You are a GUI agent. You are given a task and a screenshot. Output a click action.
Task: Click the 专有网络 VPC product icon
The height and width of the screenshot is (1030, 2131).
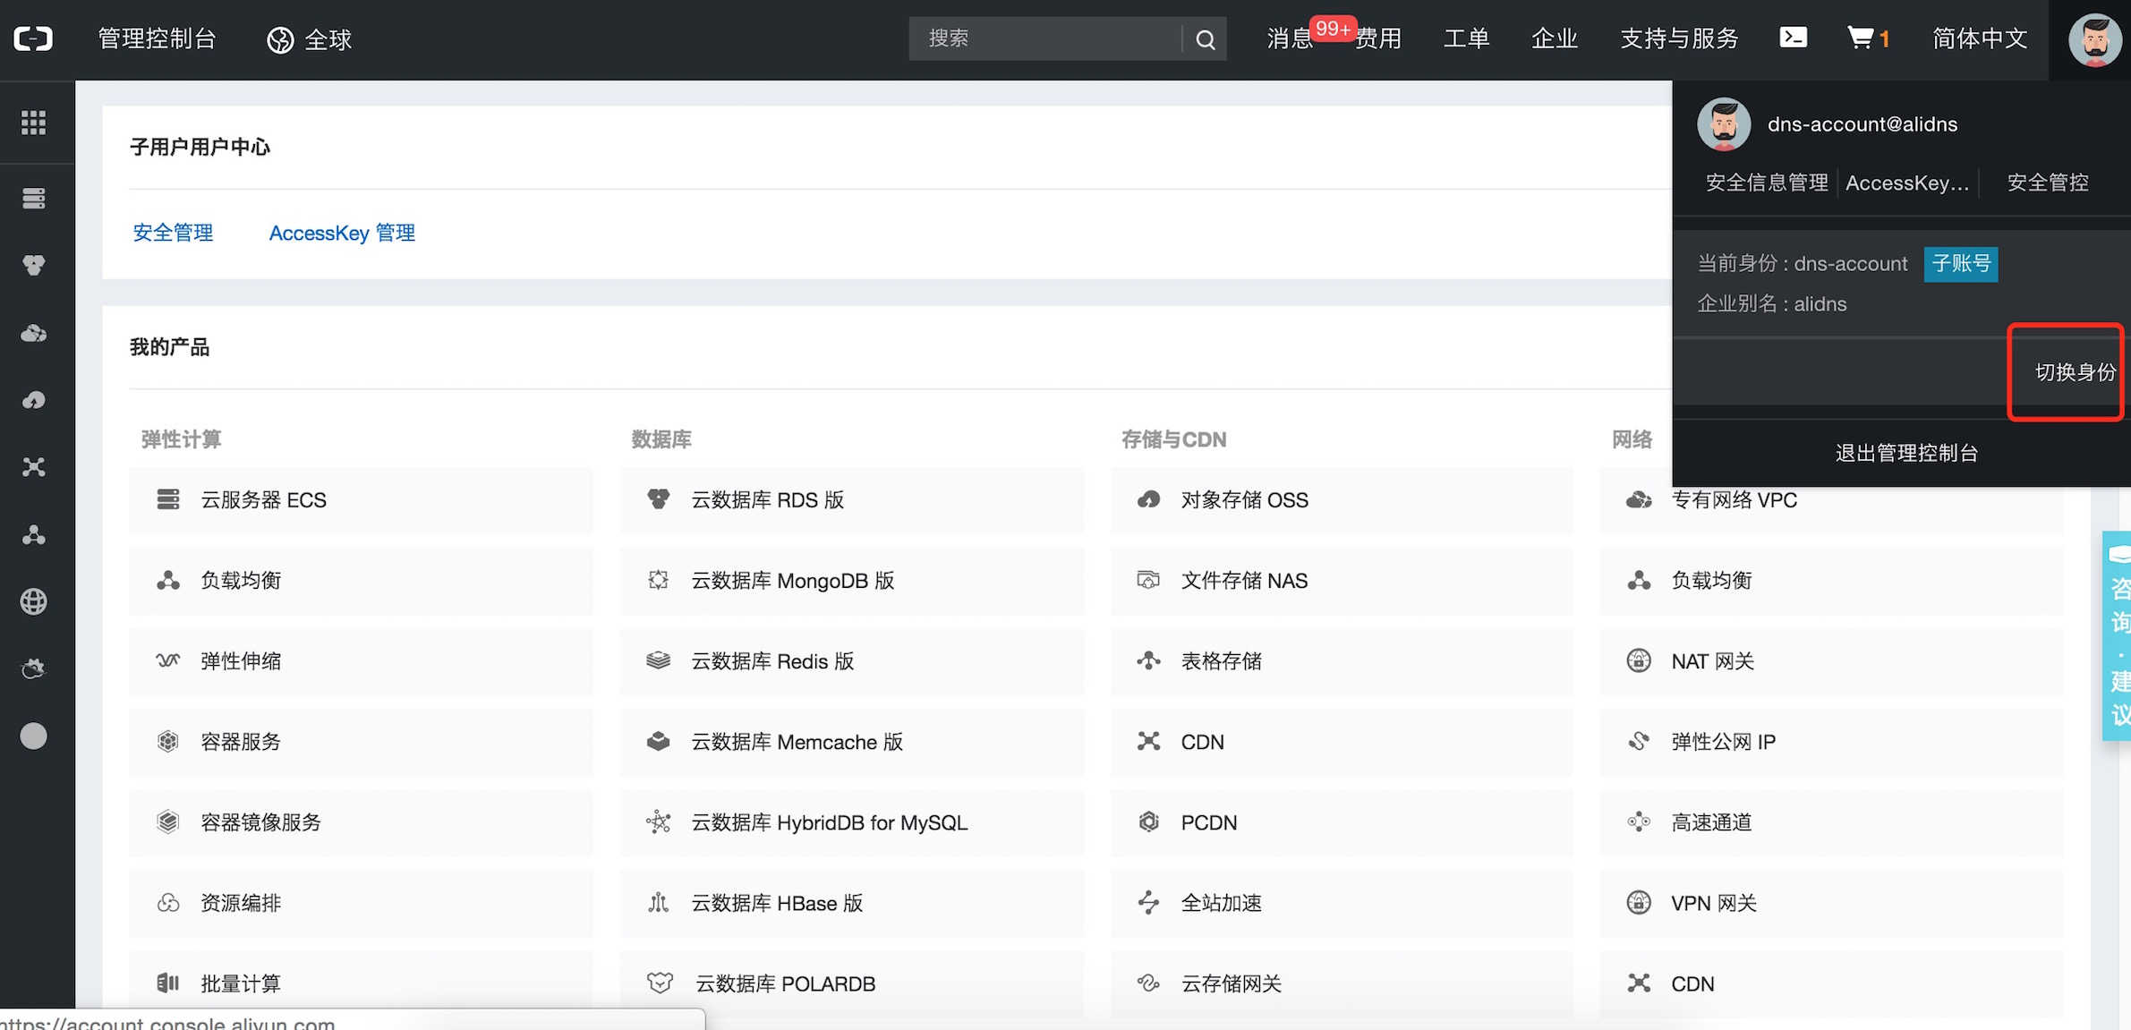click(x=1639, y=499)
